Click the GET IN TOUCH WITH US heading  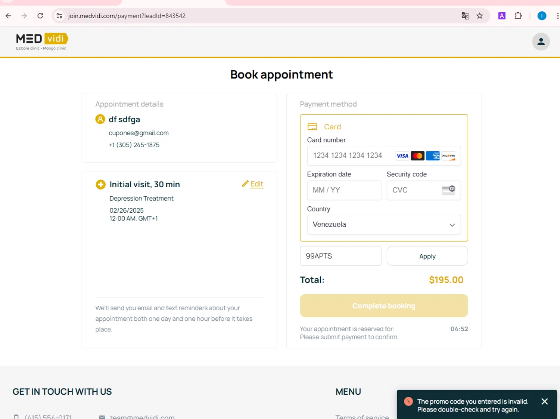point(62,392)
